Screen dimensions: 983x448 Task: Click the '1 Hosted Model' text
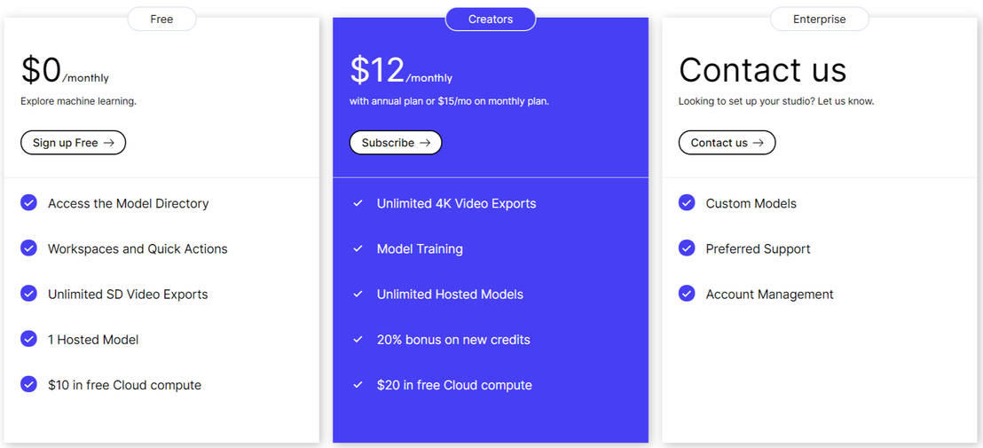(x=93, y=340)
